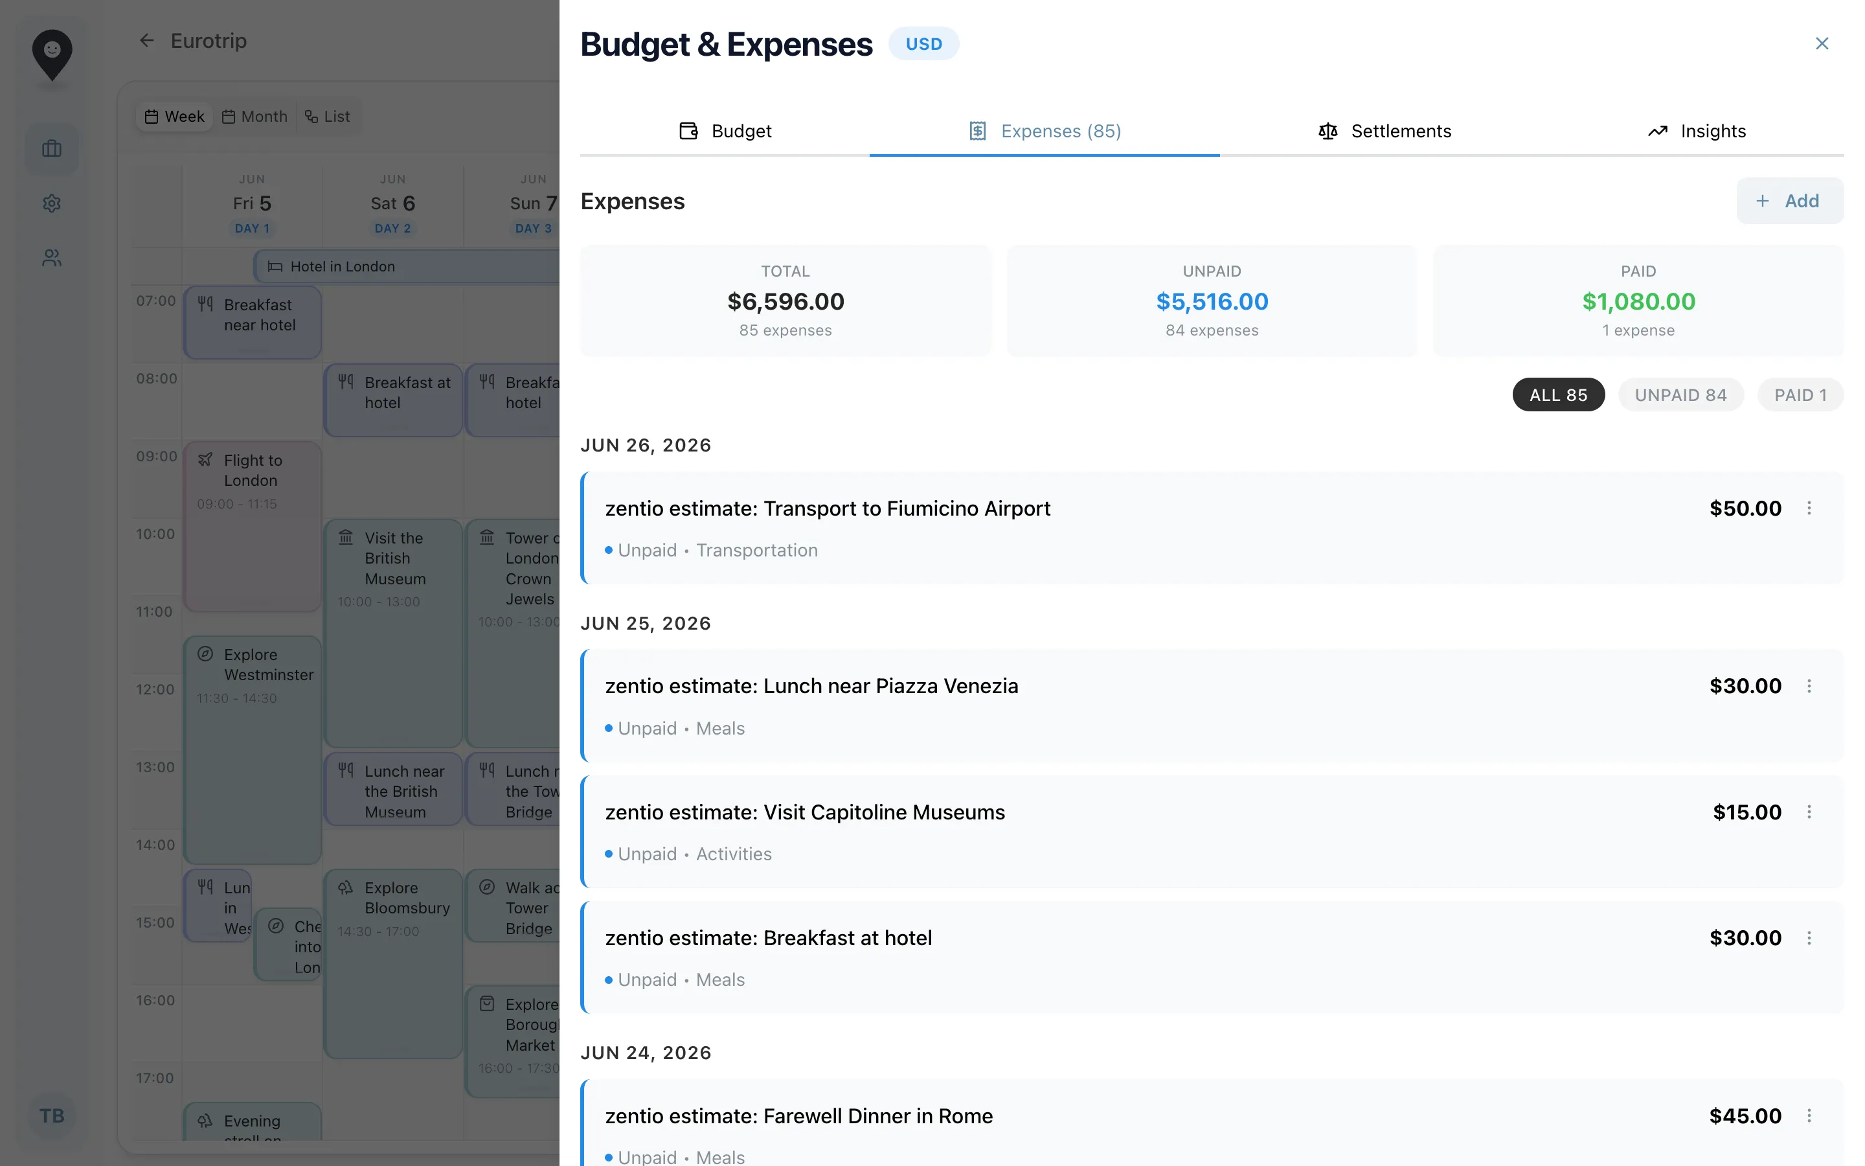
Task: Open Settings via the gear icon
Action: [52, 203]
